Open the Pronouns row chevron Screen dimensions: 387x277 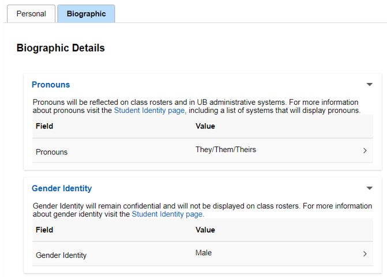pos(365,151)
